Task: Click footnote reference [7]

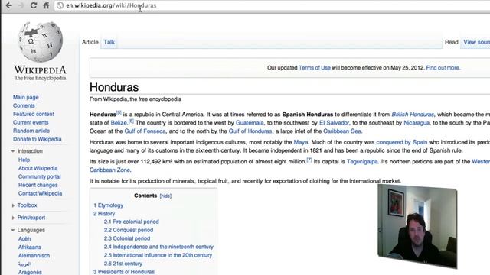Action: tap(309, 160)
